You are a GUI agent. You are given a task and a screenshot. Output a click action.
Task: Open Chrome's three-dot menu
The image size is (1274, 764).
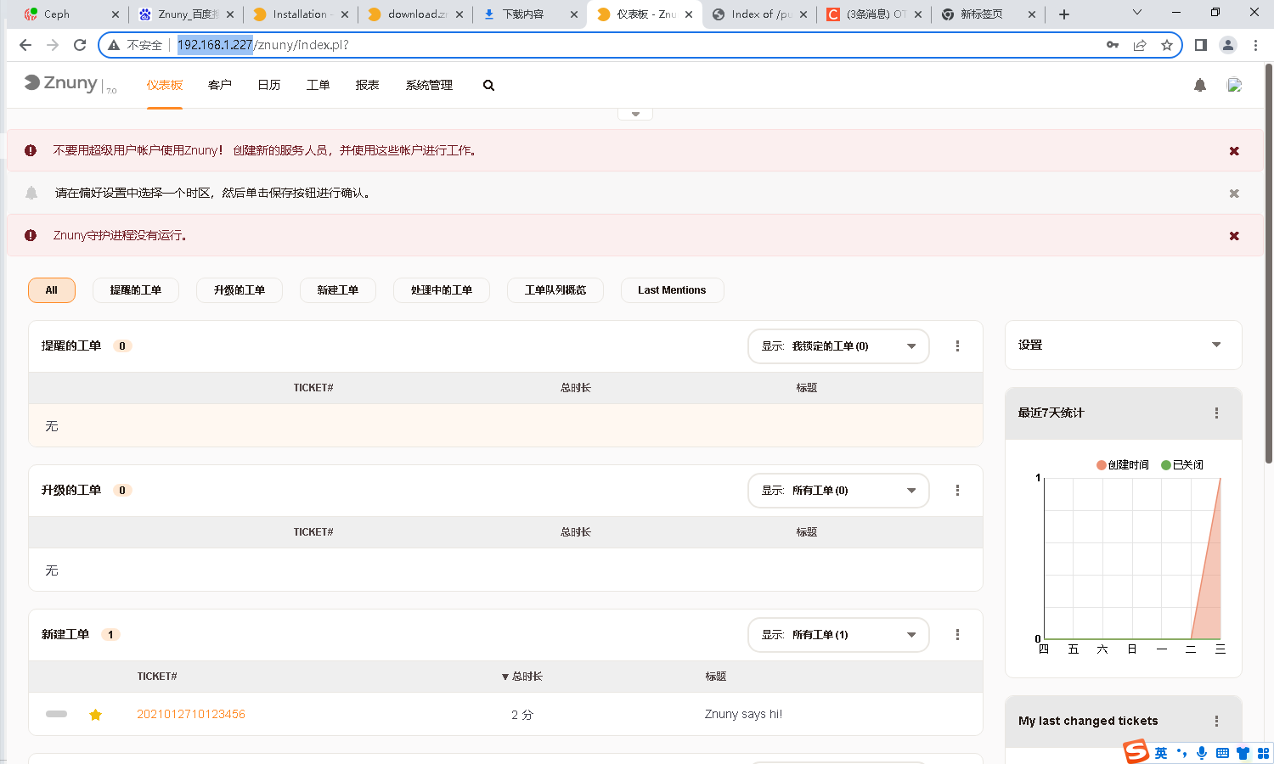point(1255,45)
